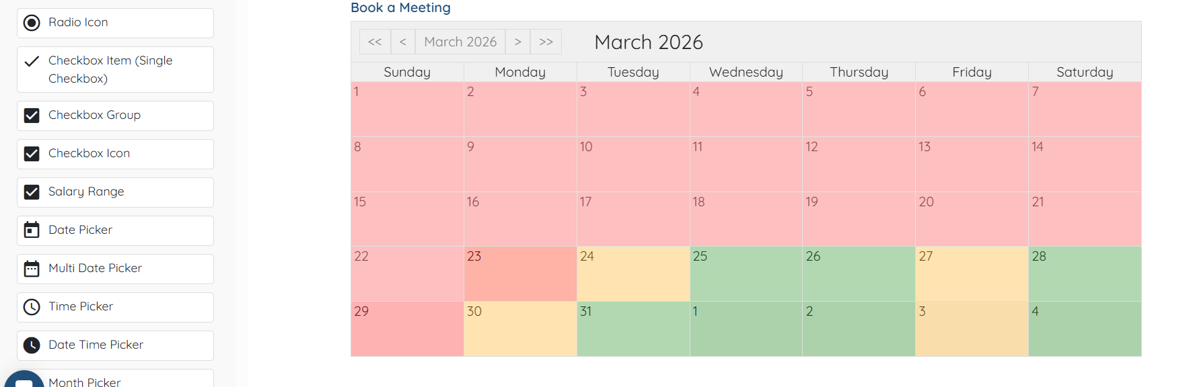Go to the previous year in calendar
This screenshot has width=1191, height=387.
(x=375, y=42)
